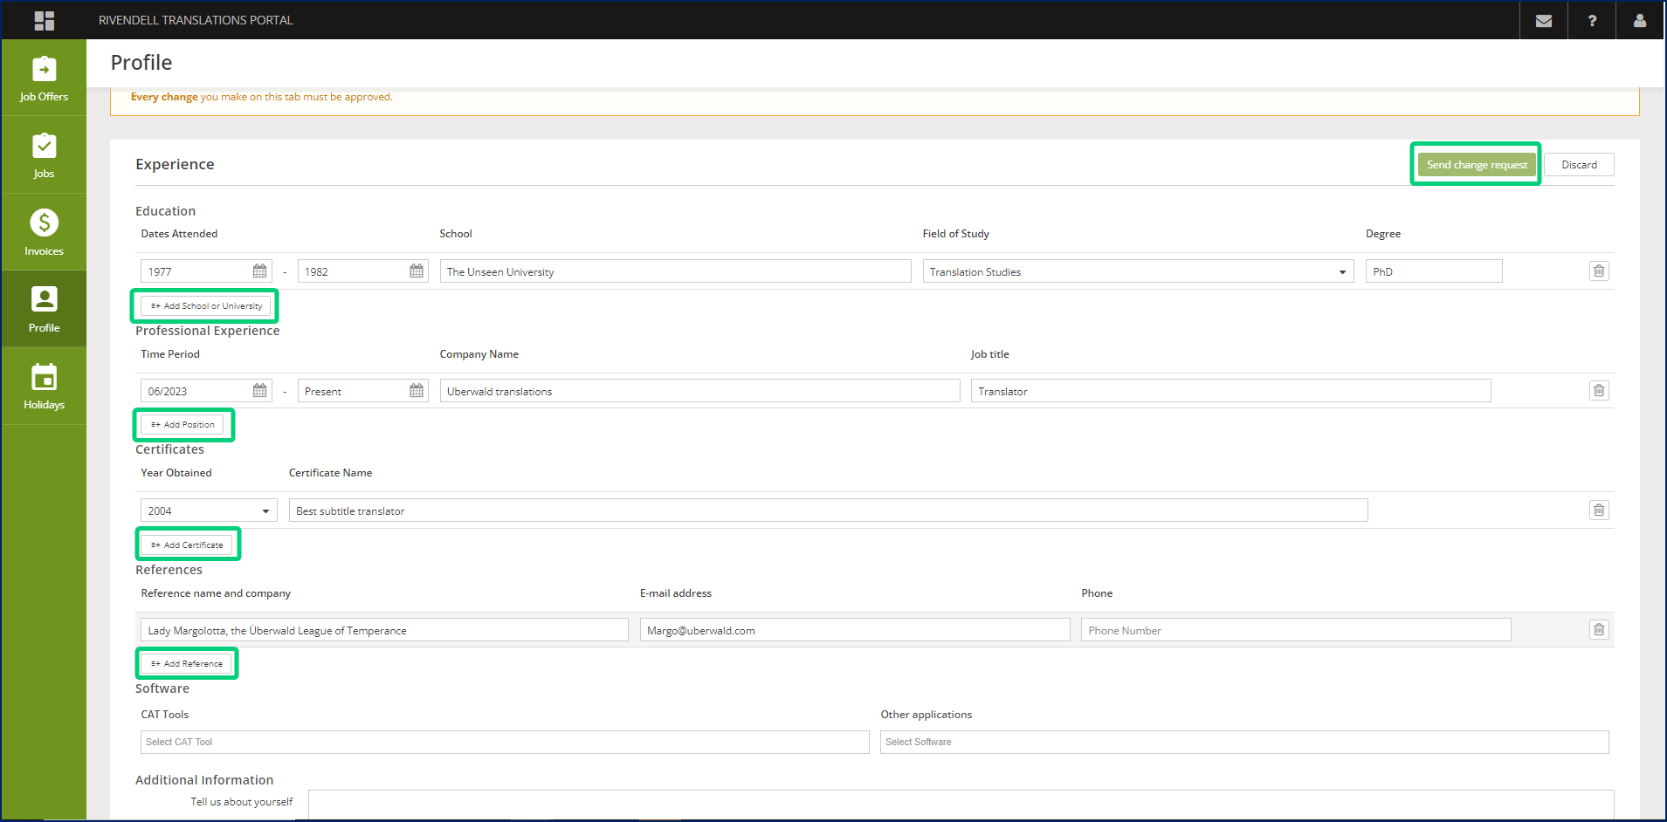
Task: Edit the PhD degree field
Action: pyautogui.click(x=1434, y=271)
